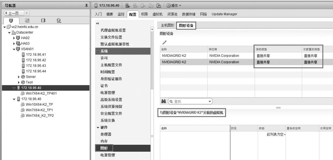Switch to the 入门 tab

98,14
